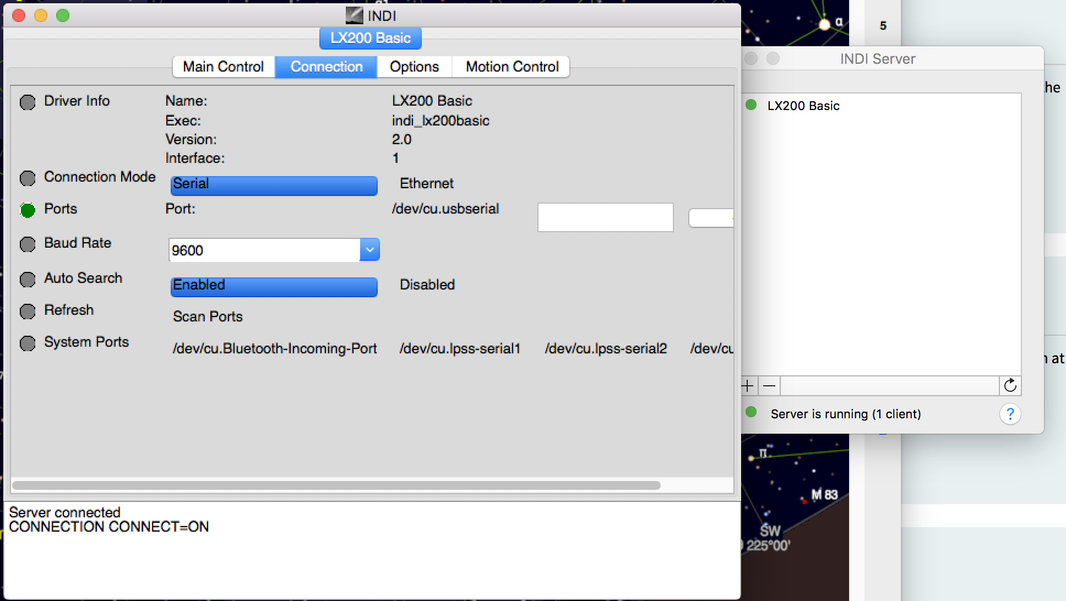Viewport: 1066px width, 601px height.
Task: Choose the /dev/cu.lpss-serial1 system port
Action: click(460, 348)
